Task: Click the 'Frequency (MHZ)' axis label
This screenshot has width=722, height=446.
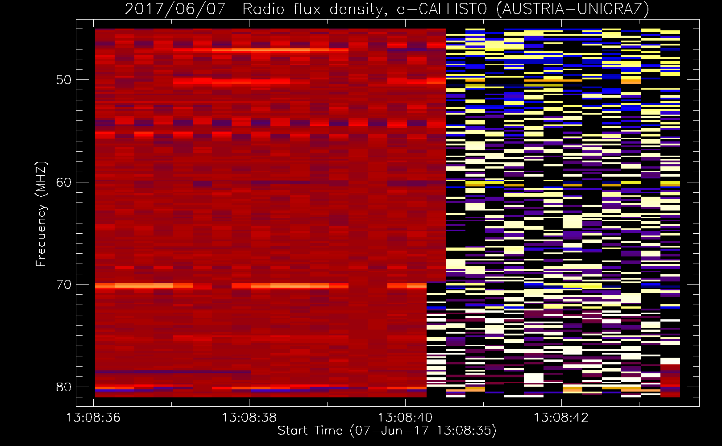Action: (x=41, y=214)
